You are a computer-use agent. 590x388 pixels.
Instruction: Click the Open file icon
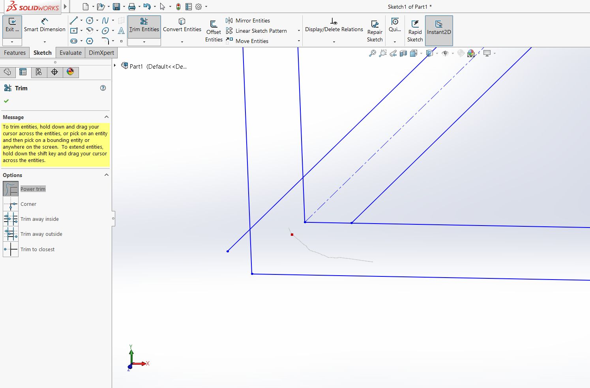pos(101,7)
